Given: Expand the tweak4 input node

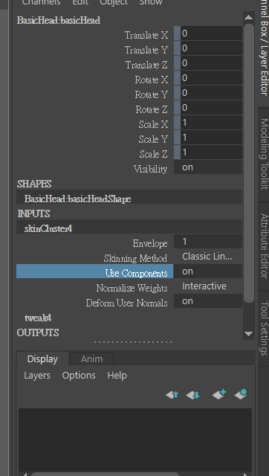Looking at the screenshot, I should [38, 318].
